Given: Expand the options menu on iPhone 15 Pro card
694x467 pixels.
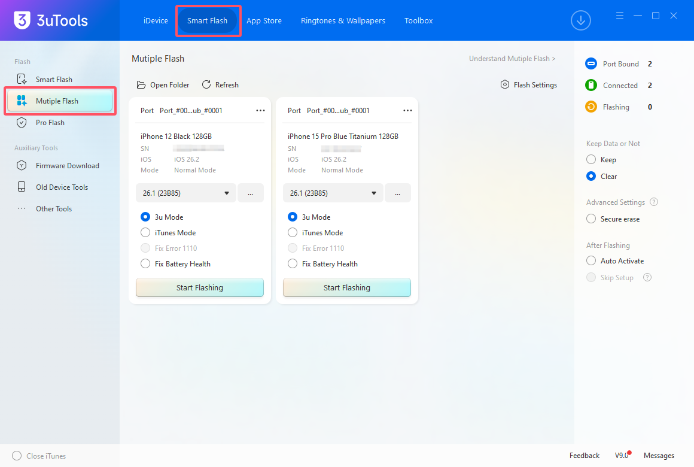Looking at the screenshot, I should 407,110.
